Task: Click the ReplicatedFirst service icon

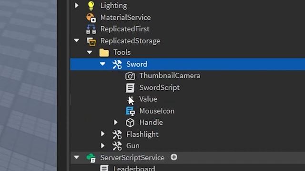Action: tap(91, 29)
